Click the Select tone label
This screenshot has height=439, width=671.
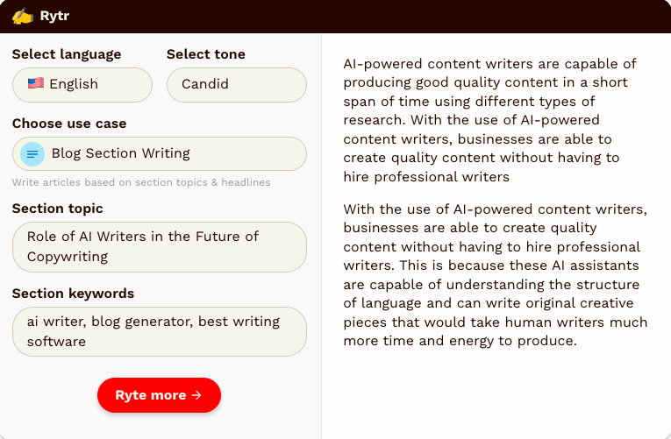tap(206, 54)
